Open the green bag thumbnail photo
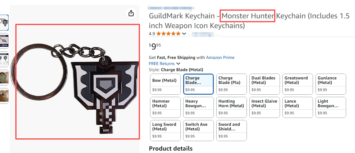The image size is (355, 153). 4,78
